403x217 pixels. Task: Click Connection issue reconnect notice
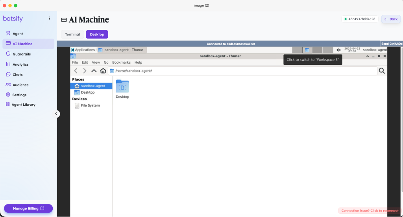pyautogui.click(x=370, y=211)
